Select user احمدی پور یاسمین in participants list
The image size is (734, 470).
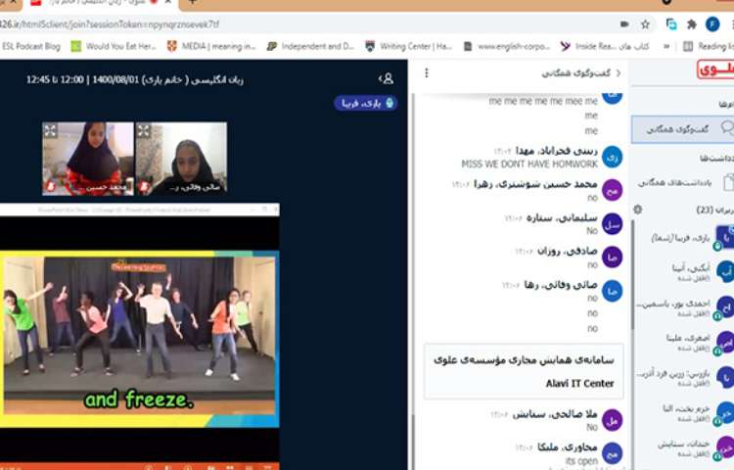pos(685,307)
